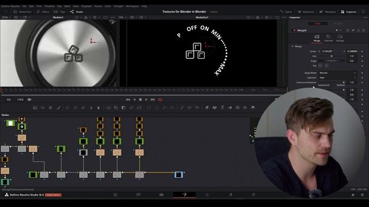Toggle the Clips panel

[x=59, y=11]
